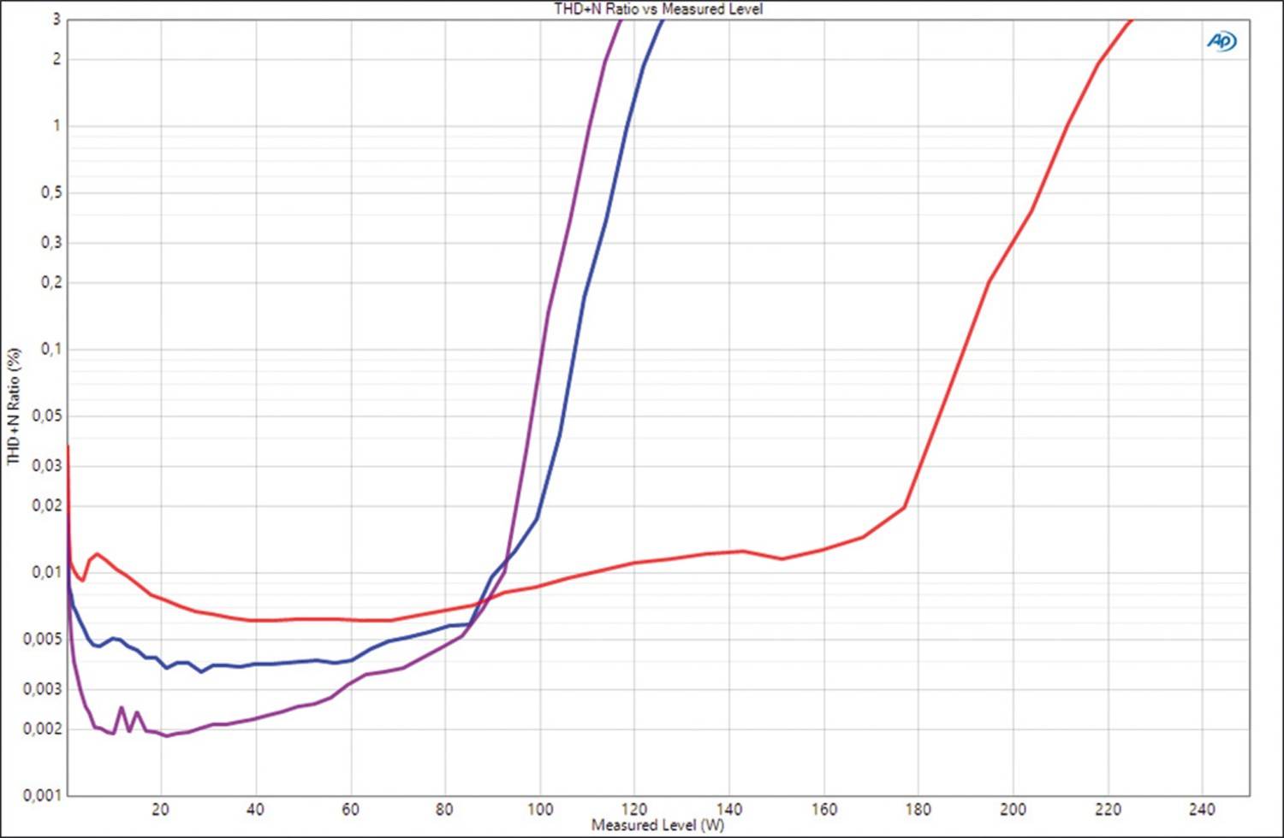Click the purple curve's lowest point near 20 W
1284x838 pixels.
click(167, 735)
